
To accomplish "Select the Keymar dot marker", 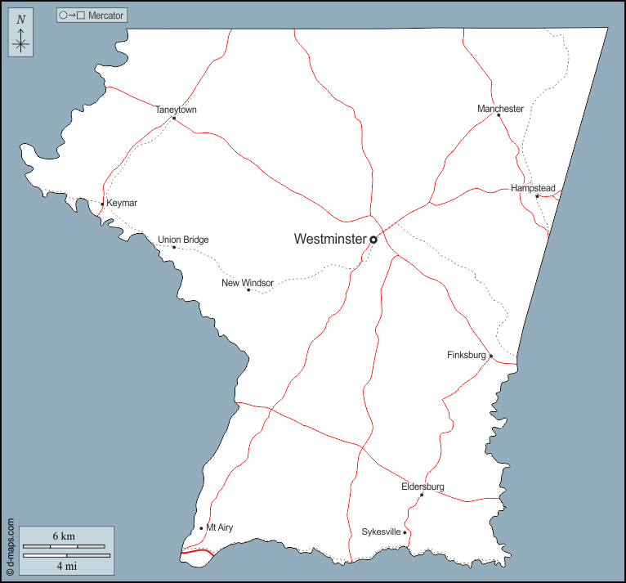I will tap(102, 204).
